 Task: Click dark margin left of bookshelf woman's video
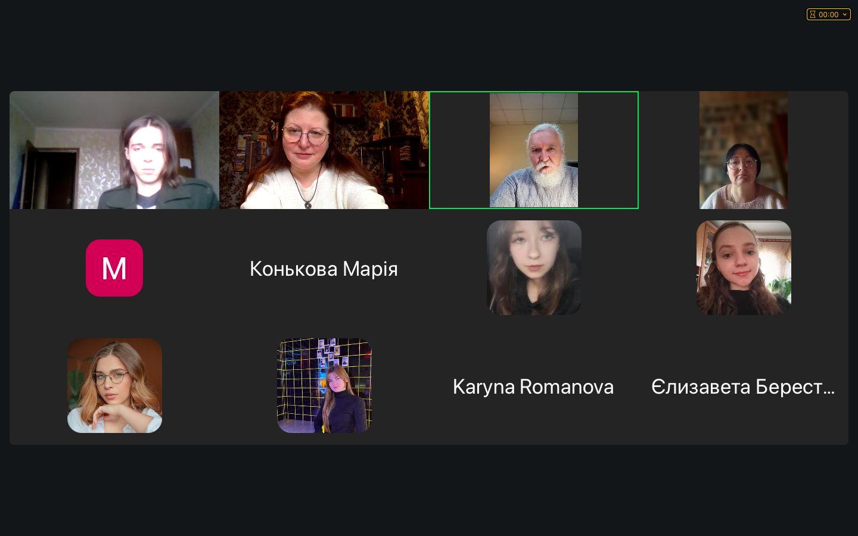[669, 150]
